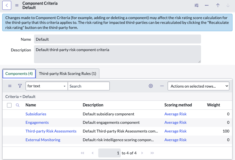Viewport: 235px width, 160px height.
Task: Open 'Actions on selected rows...' dropdown
Action: pos(199,86)
